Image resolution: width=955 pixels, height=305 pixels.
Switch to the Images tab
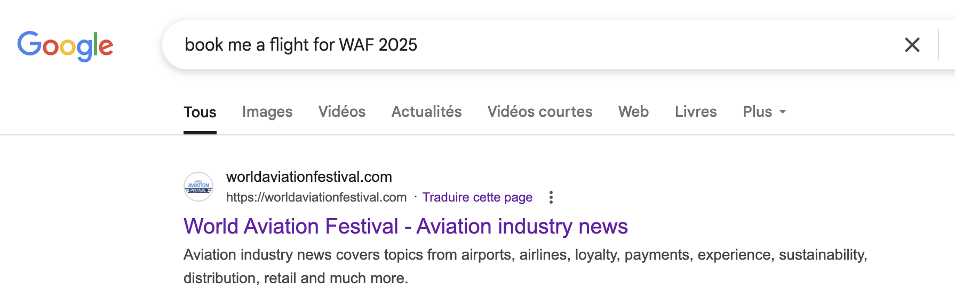[x=267, y=112]
